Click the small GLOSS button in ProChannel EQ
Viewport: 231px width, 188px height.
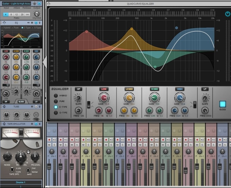pos(21,102)
